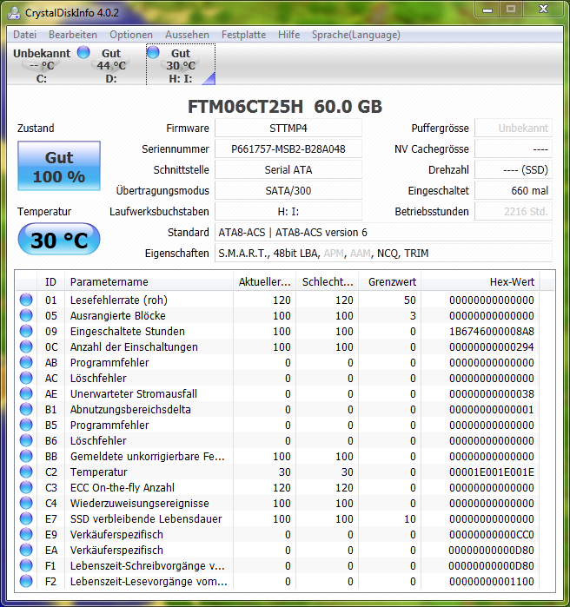Click the Schlecht... column header
Viewport: 570px width, 607px height.
(328, 282)
